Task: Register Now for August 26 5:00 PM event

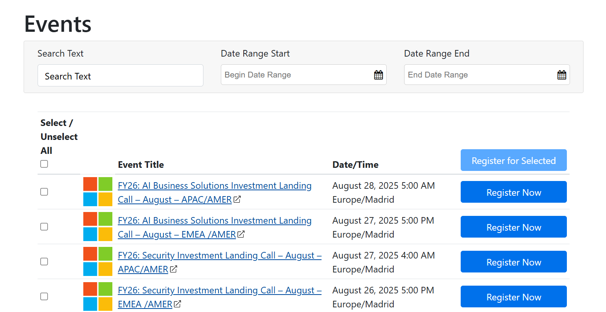Action: point(513,296)
